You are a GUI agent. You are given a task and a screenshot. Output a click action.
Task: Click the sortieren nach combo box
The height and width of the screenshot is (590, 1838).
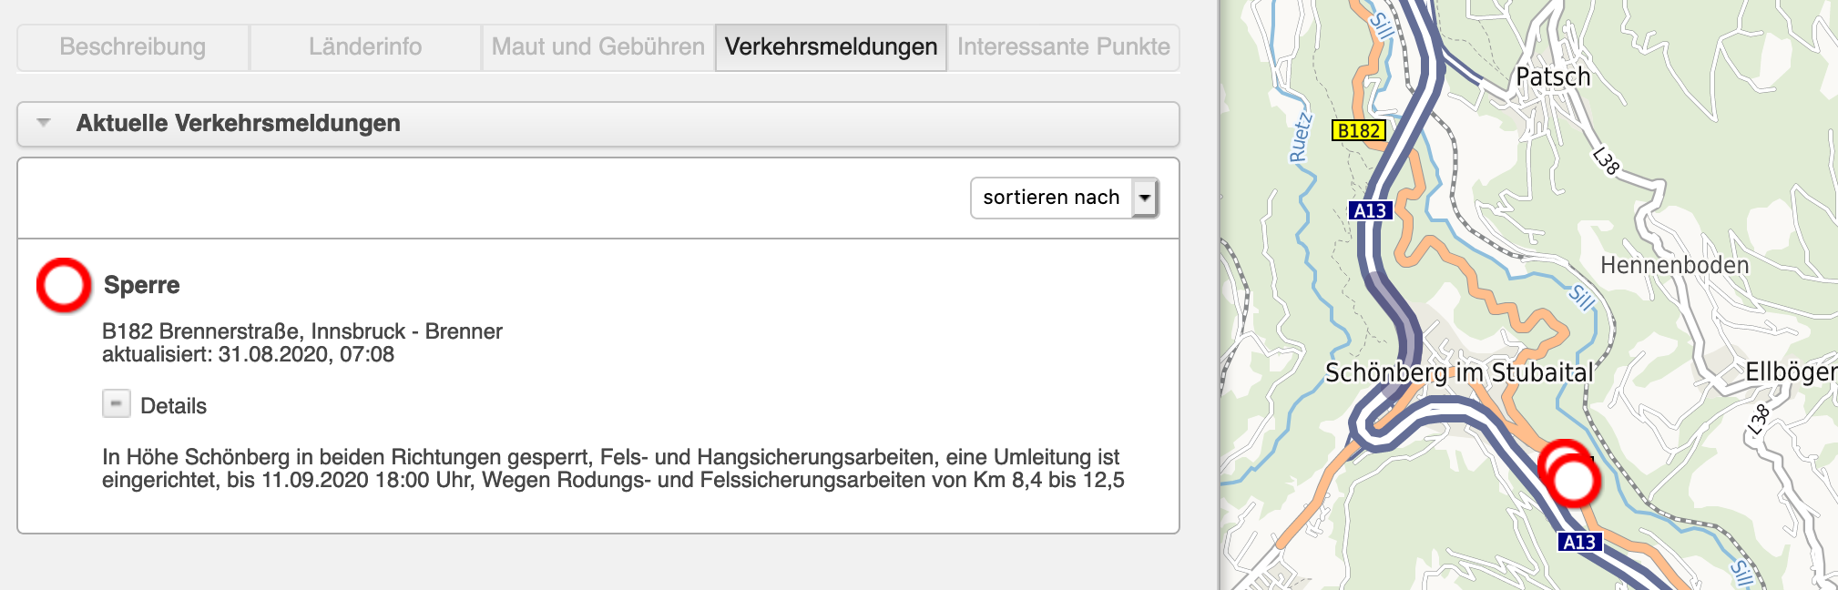(1065, 198)
